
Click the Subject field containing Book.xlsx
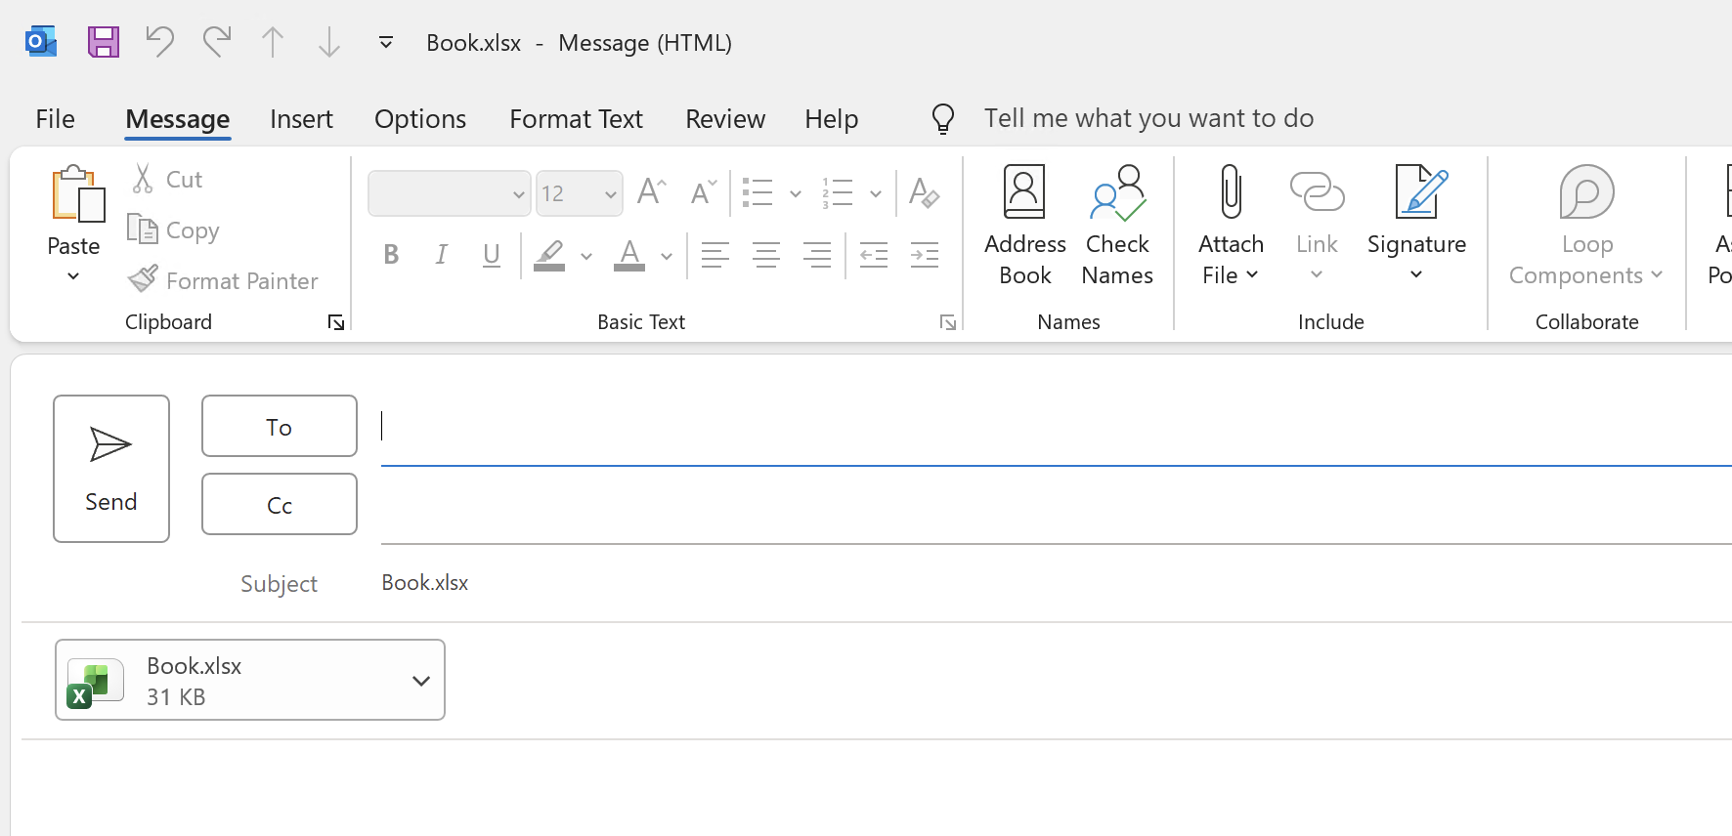click(x=1056, y=583)
